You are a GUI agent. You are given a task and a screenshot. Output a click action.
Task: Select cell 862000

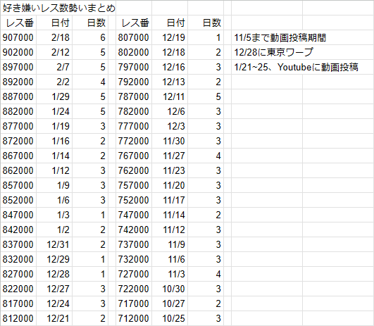[x=18, y=170]
